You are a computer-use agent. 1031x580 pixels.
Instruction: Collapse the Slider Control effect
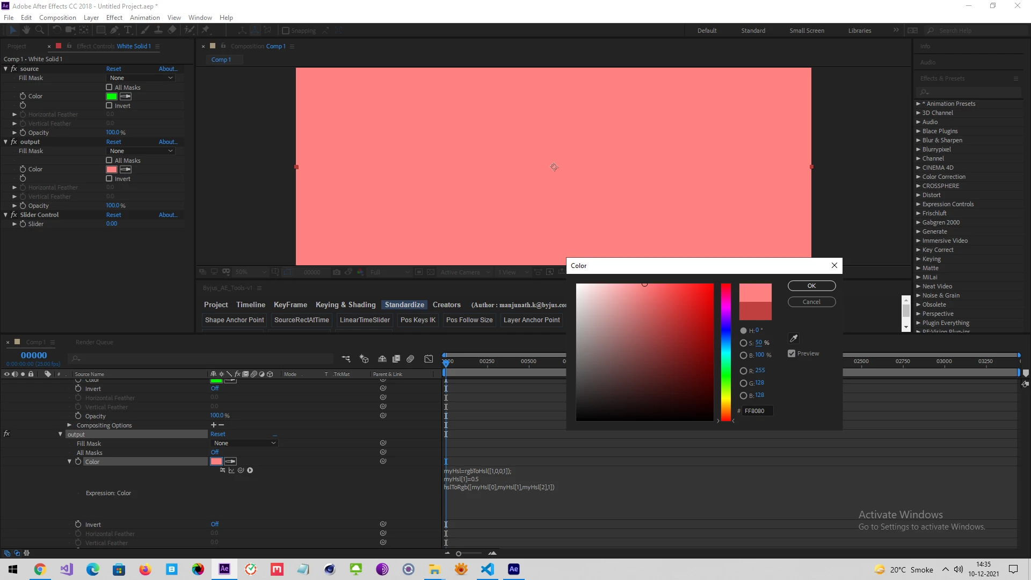click(x=6, y=215)
